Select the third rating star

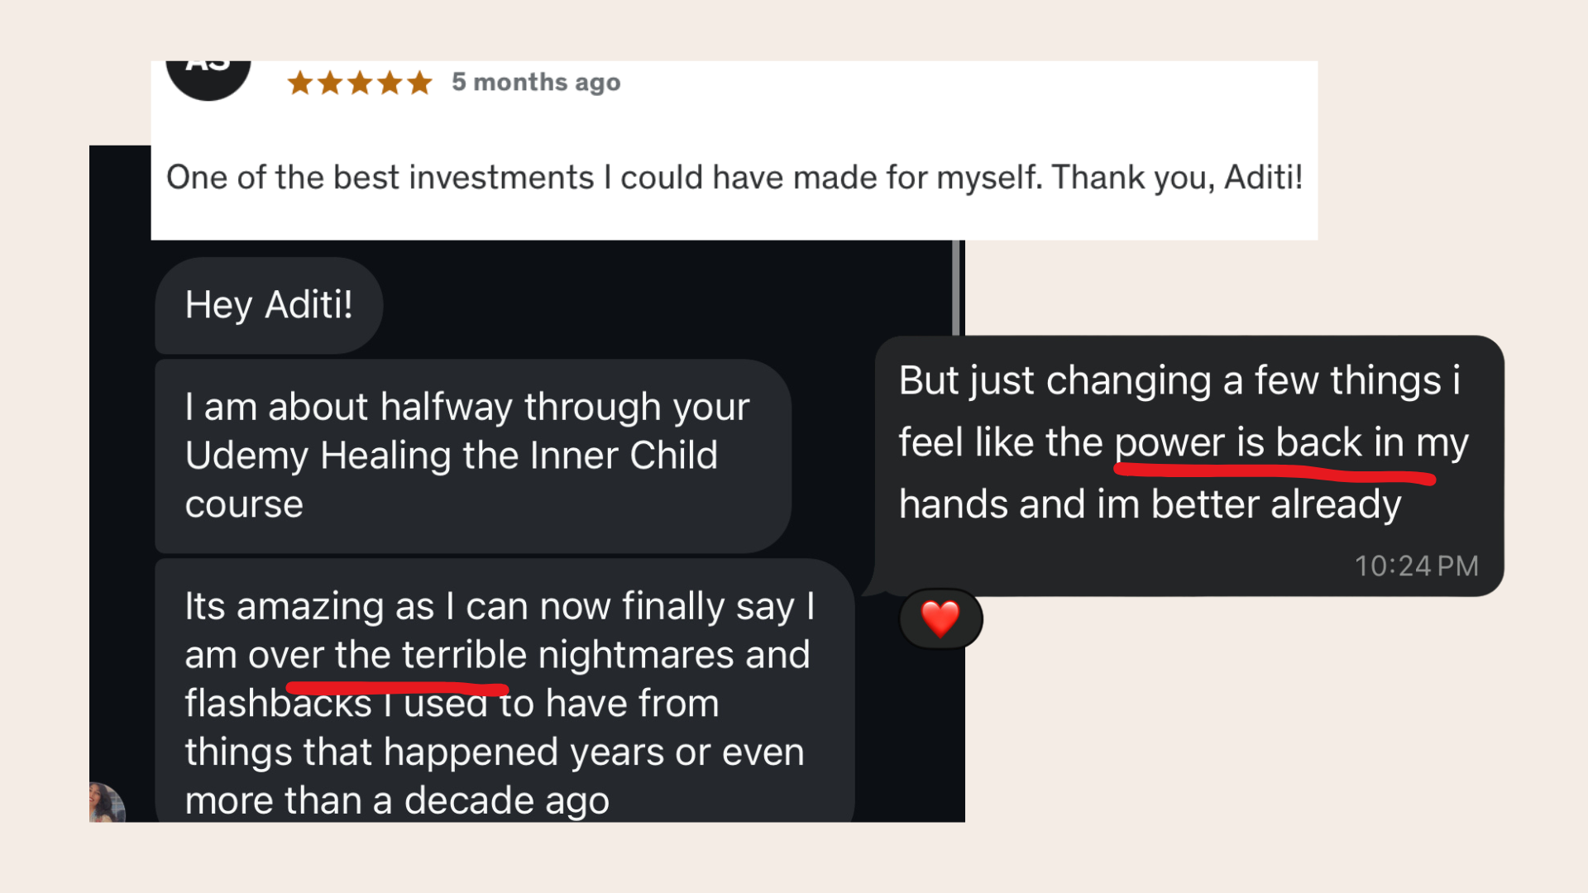tap(360, 83)
